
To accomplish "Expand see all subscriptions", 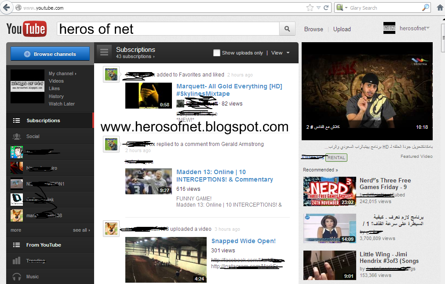I will click(x=81, y=230).
